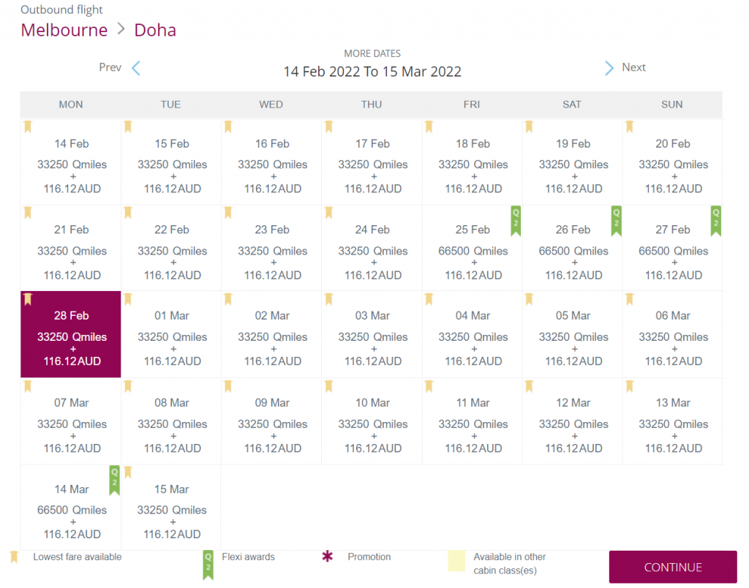The width and height of the screenshot is (749, 588).
Task: Click the pale yellow cabin class legend swatch
Action: pos(455,561)
